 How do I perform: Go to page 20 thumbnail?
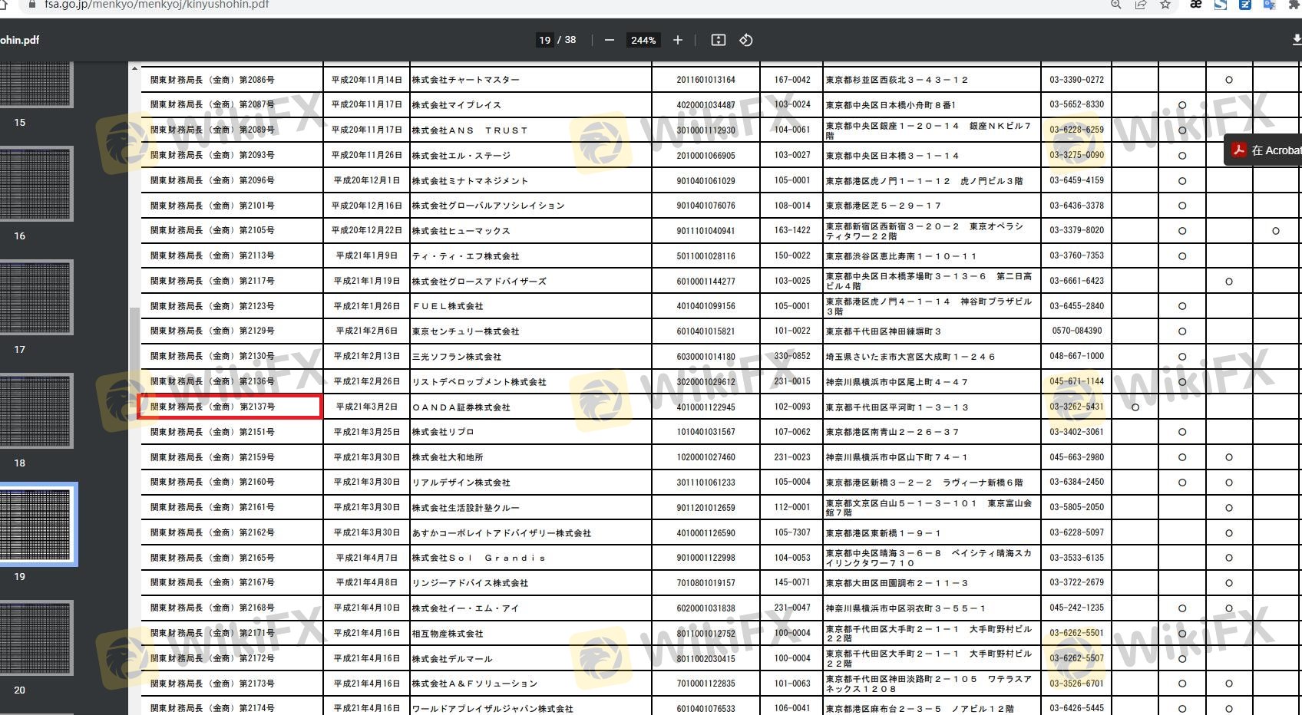36,638
